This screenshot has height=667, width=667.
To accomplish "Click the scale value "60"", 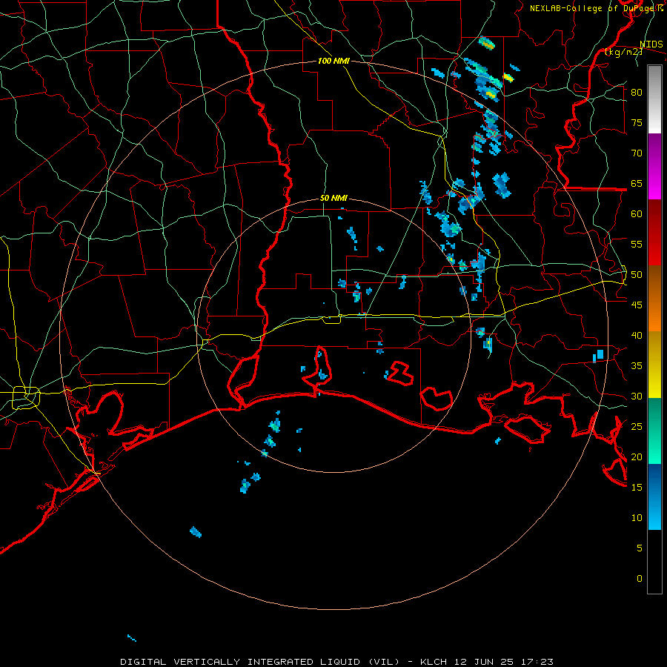I will tap(637, 214).
